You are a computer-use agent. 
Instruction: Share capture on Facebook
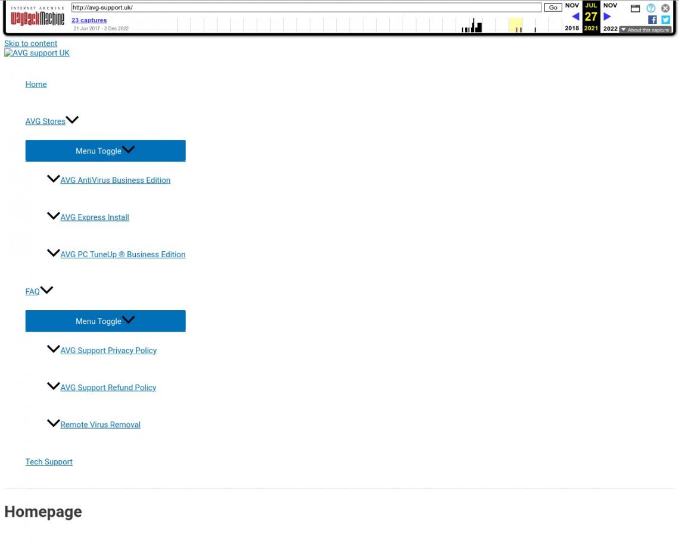tap(652, 20)
